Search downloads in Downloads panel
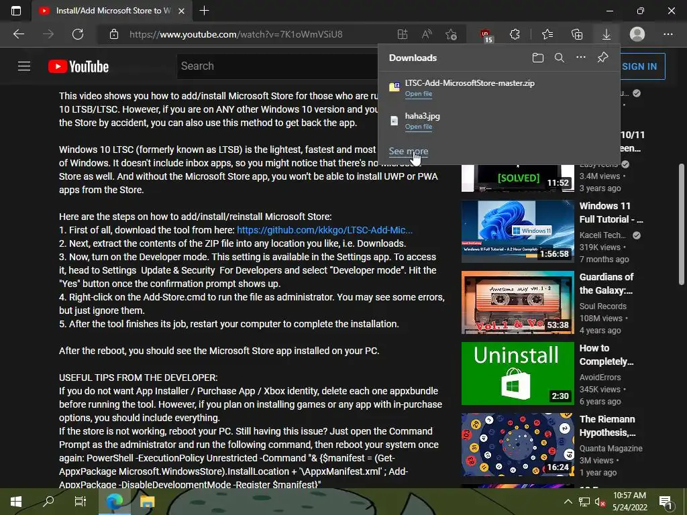The height and width of the screenshot is (515, 687). click(560, 58)
